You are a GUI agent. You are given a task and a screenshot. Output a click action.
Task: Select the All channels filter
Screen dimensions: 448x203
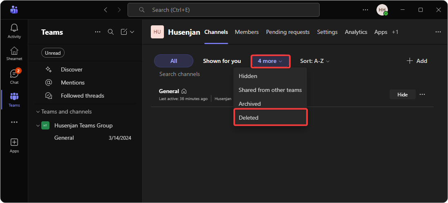pos(173,61)
